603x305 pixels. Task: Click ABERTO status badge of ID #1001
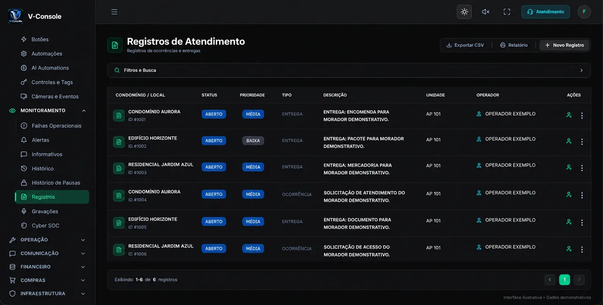pos(214,114)
